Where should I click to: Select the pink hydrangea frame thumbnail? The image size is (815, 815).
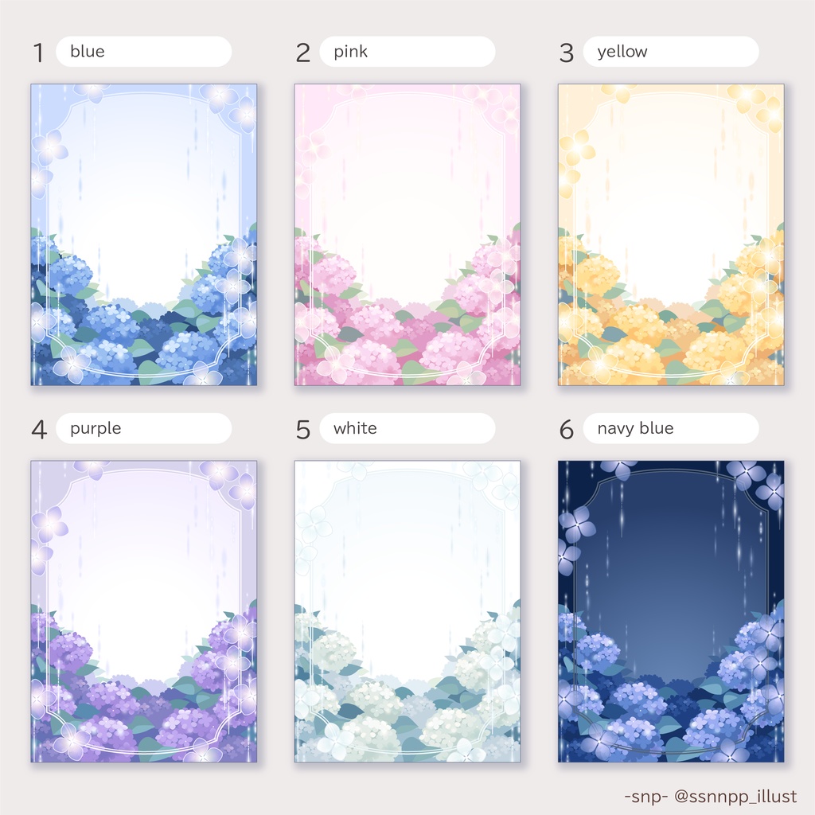coord(407,235)
